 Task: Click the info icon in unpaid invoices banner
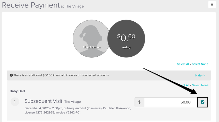(11, 75)
